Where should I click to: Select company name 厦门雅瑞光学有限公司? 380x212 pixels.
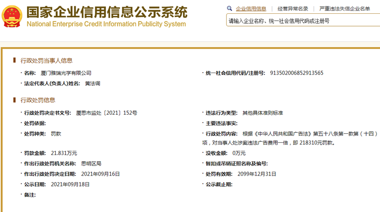(x=66, y=73)
